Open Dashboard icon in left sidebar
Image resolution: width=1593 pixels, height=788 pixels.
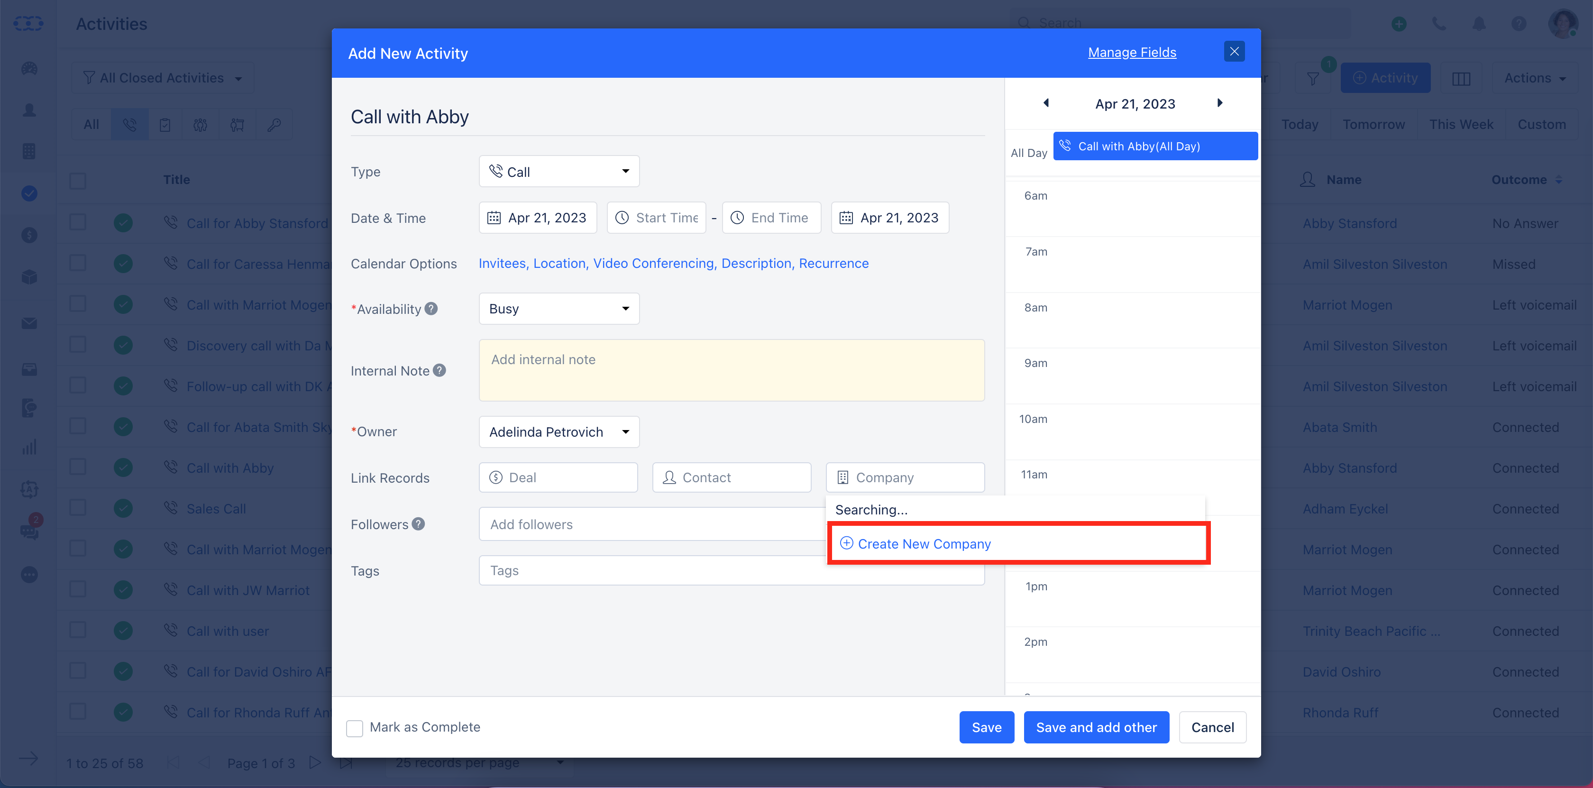[29, 69]
